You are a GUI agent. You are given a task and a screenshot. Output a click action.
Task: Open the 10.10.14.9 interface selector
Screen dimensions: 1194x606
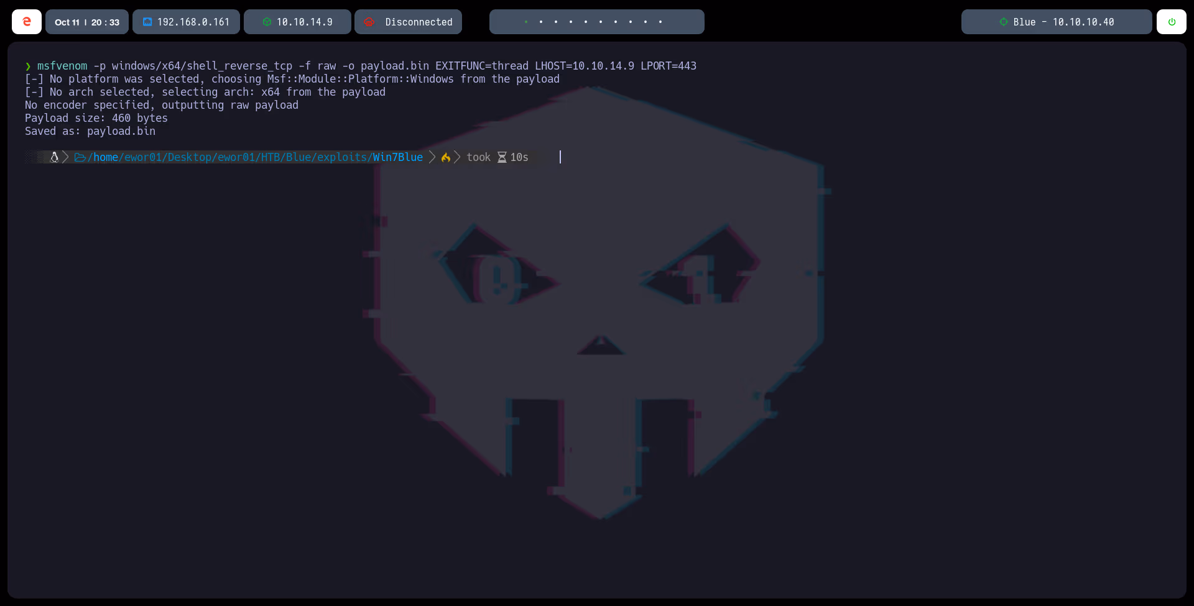(x=297, y=22)
